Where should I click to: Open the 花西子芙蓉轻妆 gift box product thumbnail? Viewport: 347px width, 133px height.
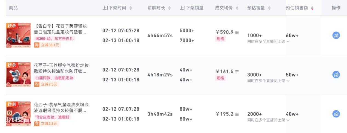[18, 35]
